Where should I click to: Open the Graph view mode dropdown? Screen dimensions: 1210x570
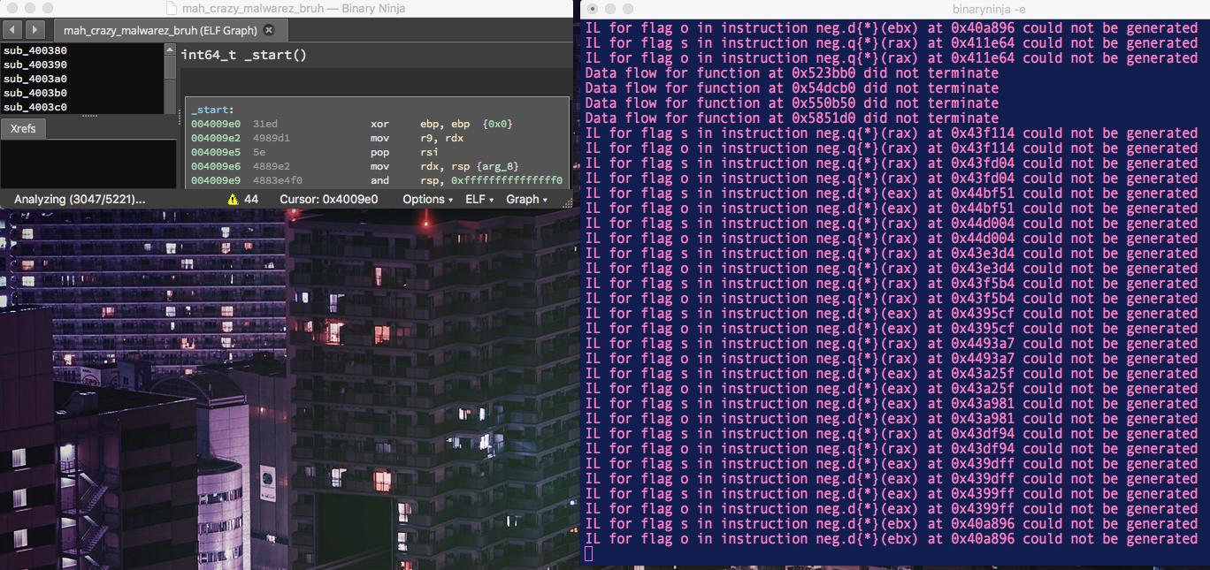tap(526, 199)
